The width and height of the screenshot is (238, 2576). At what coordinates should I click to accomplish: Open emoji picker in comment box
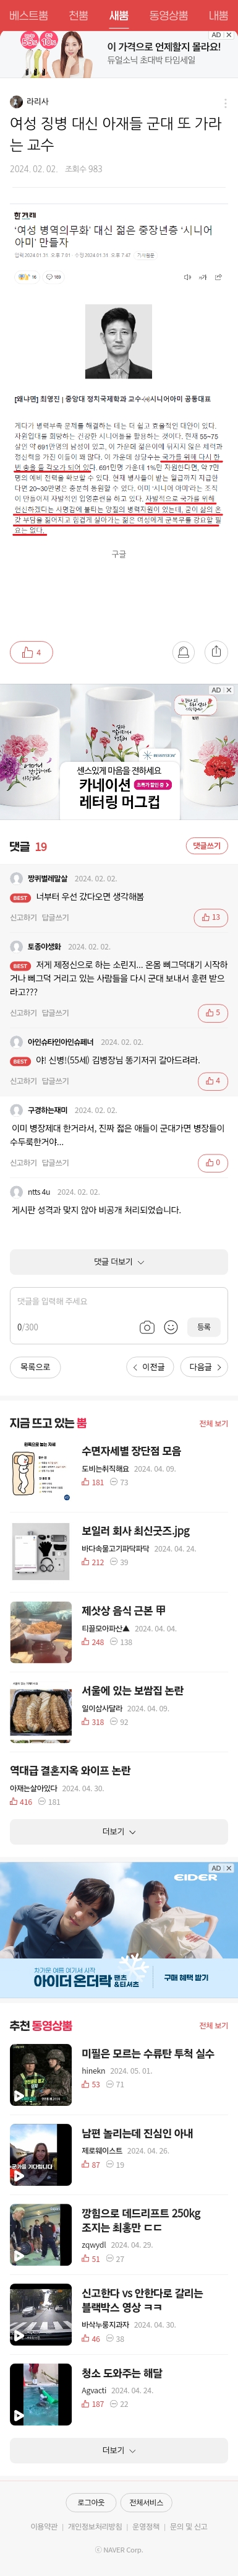click(171, 1327)
